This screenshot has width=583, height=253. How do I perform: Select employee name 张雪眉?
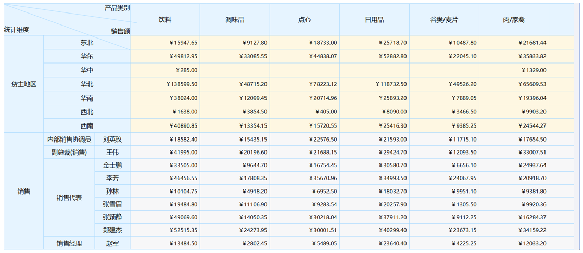(113, 204)
